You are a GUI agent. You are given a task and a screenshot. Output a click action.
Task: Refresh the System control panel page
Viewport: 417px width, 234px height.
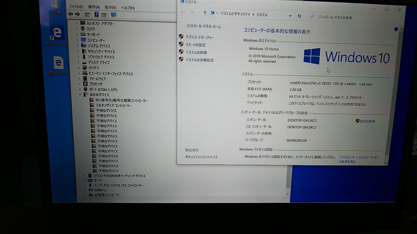pos(299,16)
